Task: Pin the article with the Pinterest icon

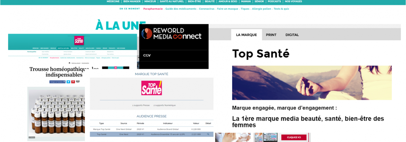Action: pos(73,82)
